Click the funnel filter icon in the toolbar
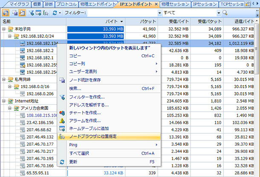The height and width of the screenshot is (177, 260). click(32, 13)
